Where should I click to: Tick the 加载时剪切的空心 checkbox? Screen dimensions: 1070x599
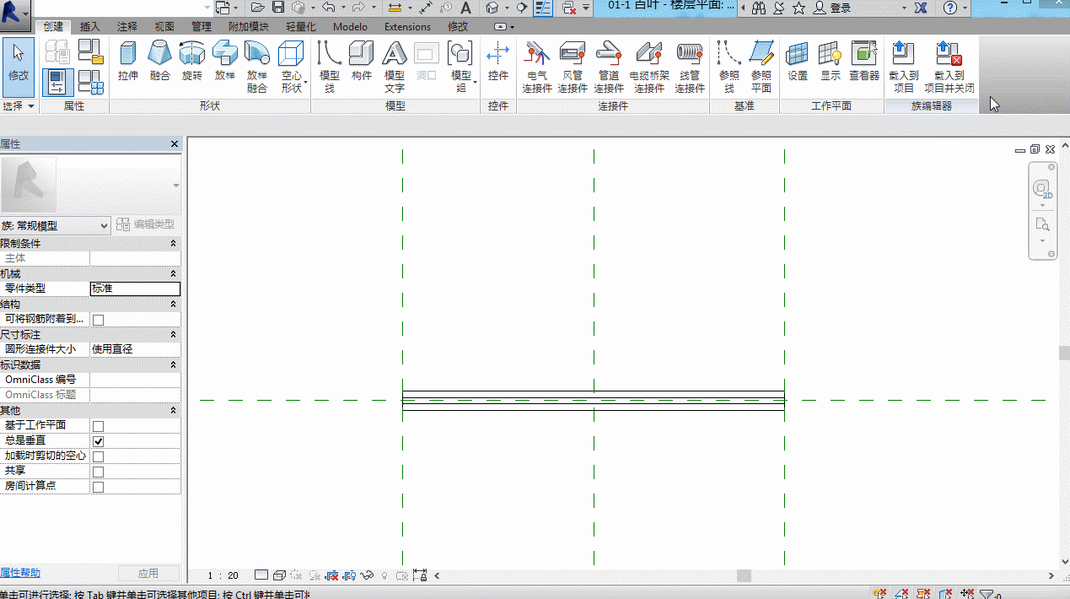(98, 456)
